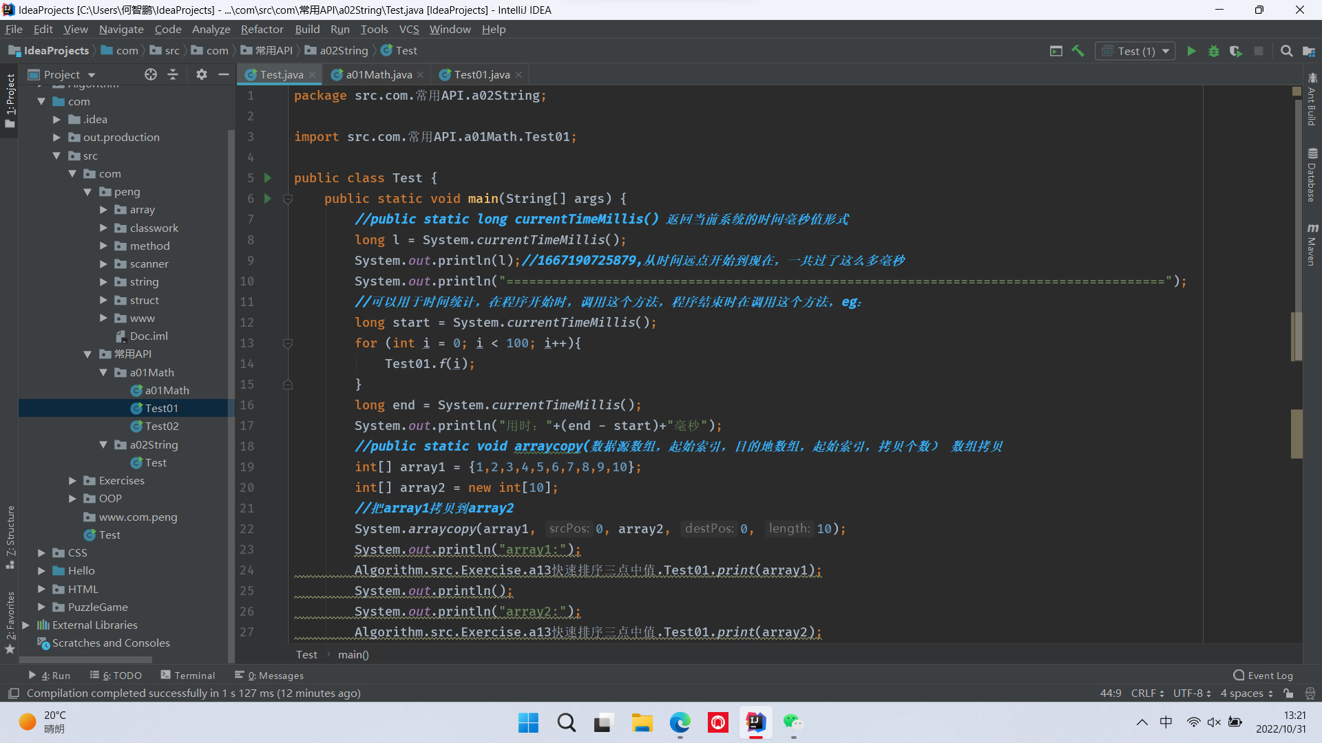The image size is (1322, 743).
Task: Toggle the read-only lock icon in status bar
Action: (1288, 693)
